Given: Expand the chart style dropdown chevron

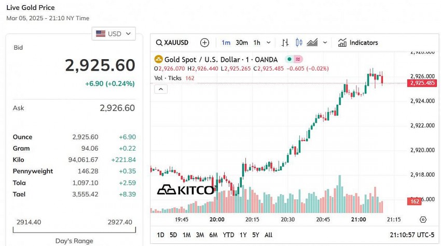Looking at the screenshot, I should pos(325,43).
